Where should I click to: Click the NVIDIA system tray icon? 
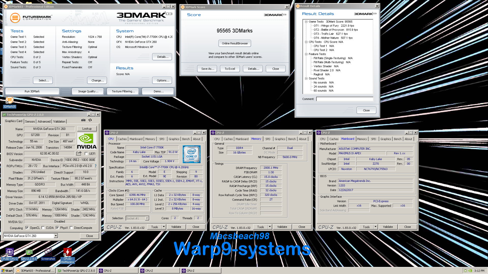pyautogui.click(x=470, y=271)
